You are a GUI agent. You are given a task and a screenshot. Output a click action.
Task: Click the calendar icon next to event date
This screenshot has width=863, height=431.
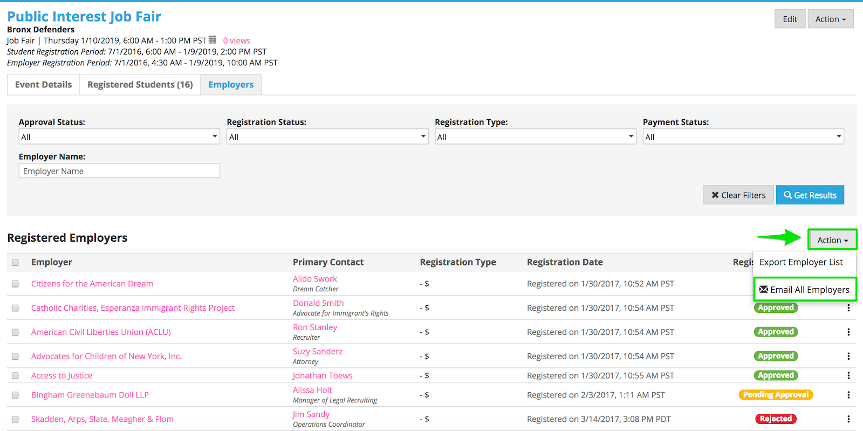coord(213,40)
